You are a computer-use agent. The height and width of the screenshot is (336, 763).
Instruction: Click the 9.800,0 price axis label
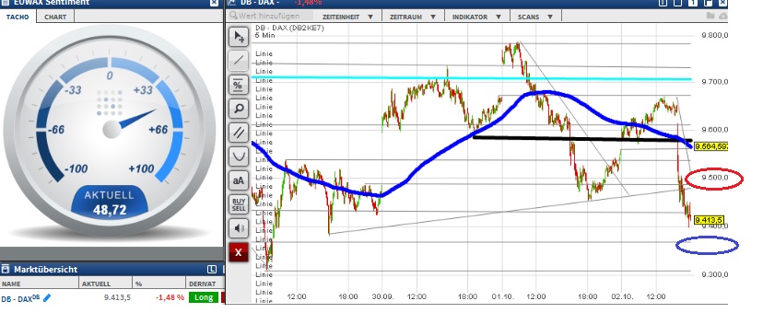[x=714, y=35]
